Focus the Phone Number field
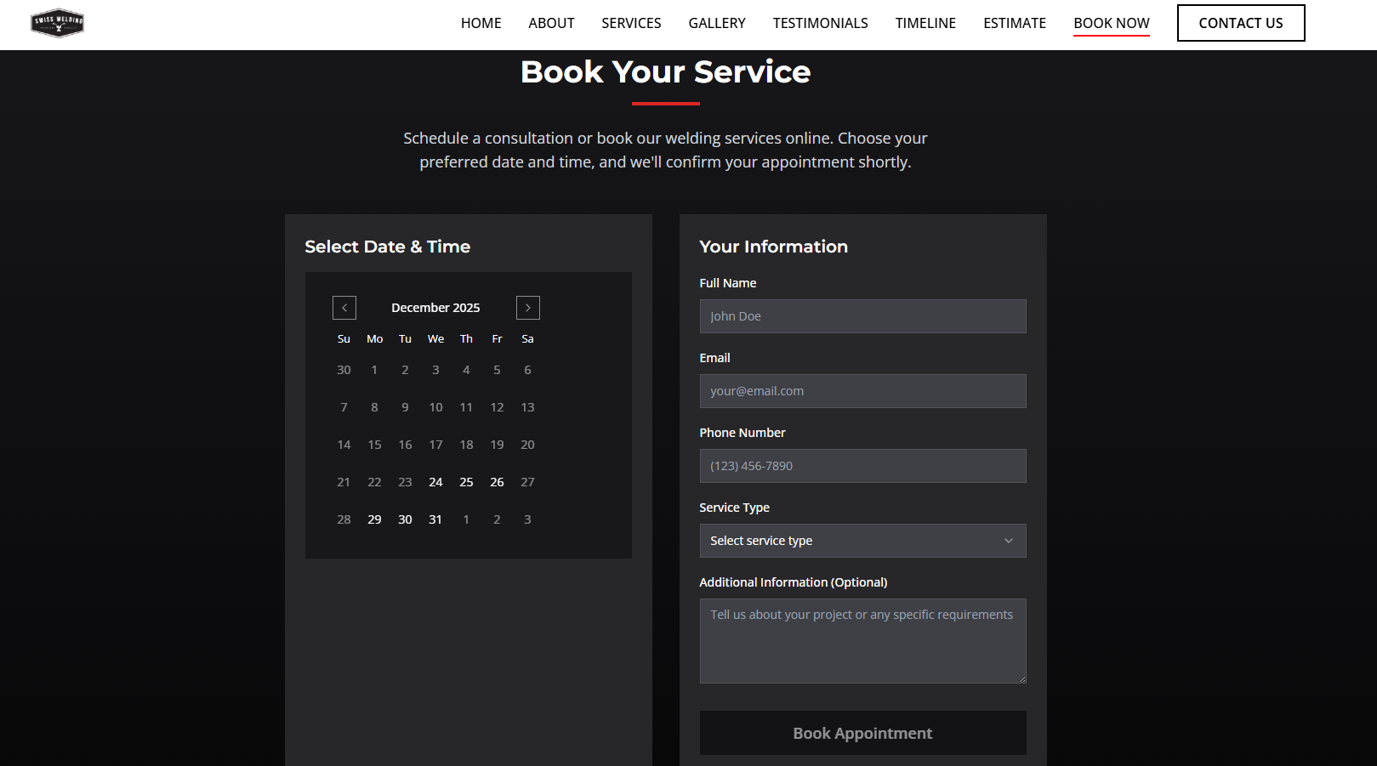This screenshot has height=766, width=1377. pyautogui.click(x=862, y=466)
